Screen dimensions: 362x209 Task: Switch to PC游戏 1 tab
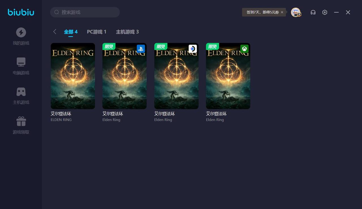tap(97, 32)
